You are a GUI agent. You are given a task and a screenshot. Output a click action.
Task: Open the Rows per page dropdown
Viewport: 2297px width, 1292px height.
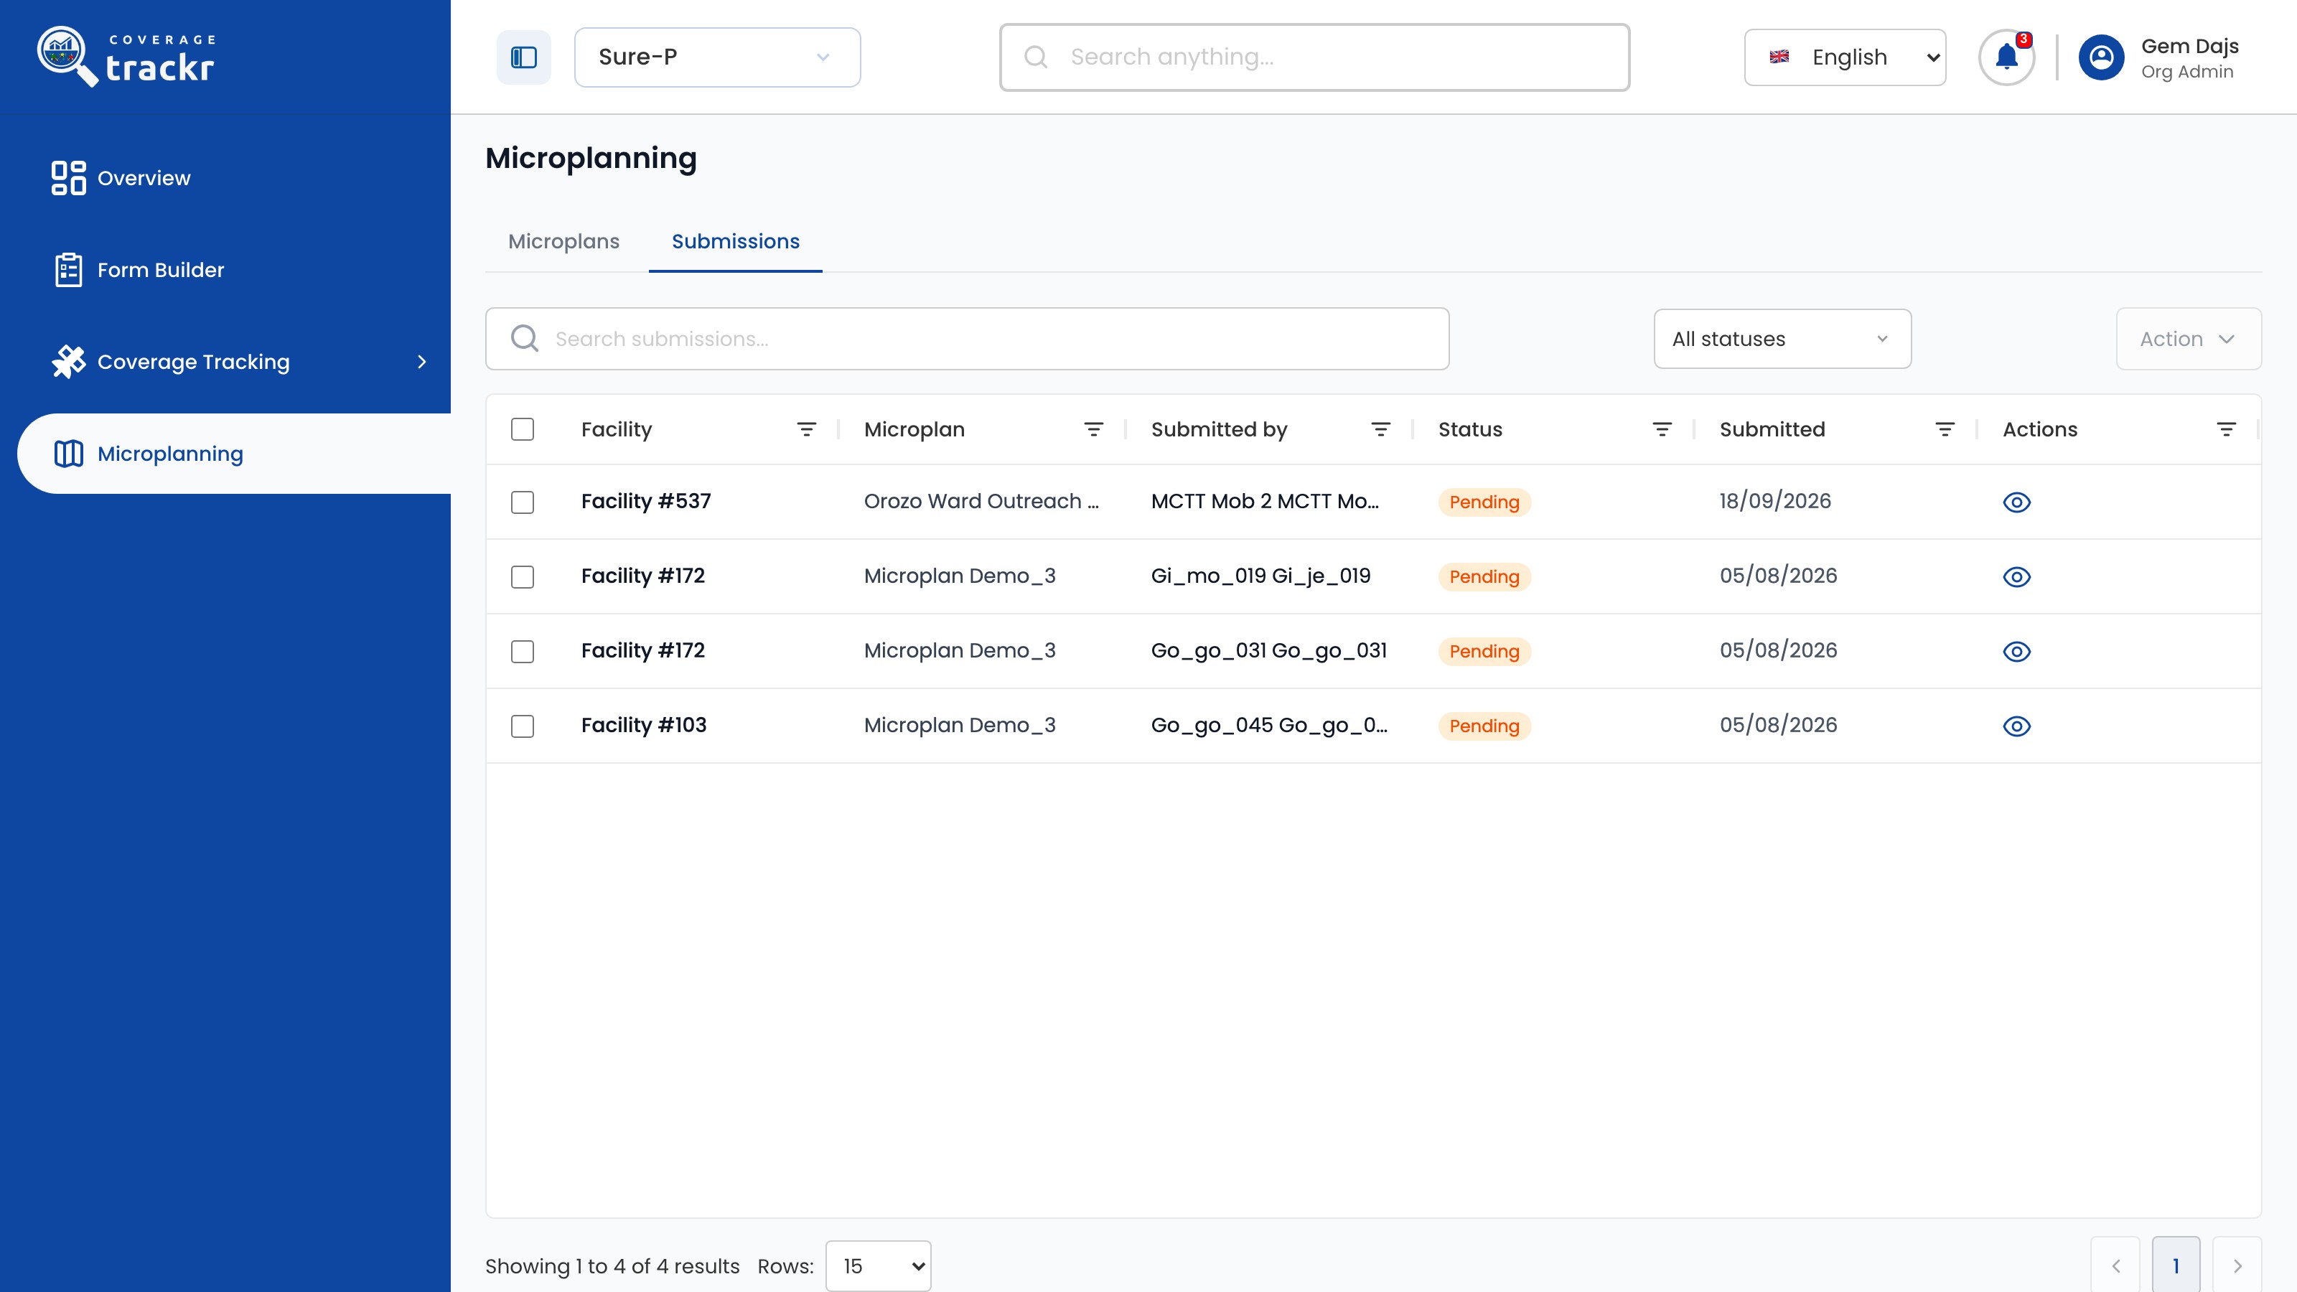879,1265
